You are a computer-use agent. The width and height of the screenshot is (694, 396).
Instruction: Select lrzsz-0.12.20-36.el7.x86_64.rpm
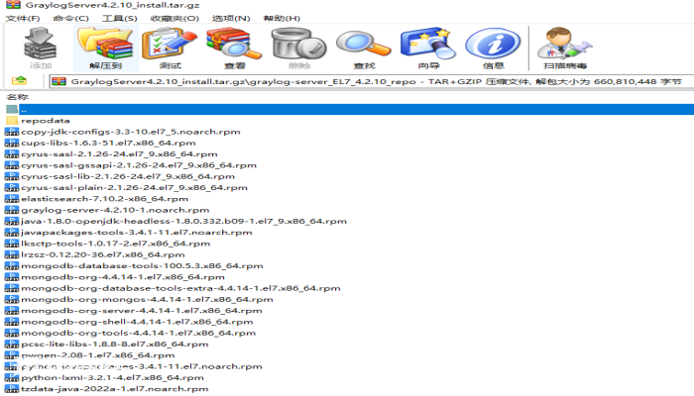click(x=103, y=254)
